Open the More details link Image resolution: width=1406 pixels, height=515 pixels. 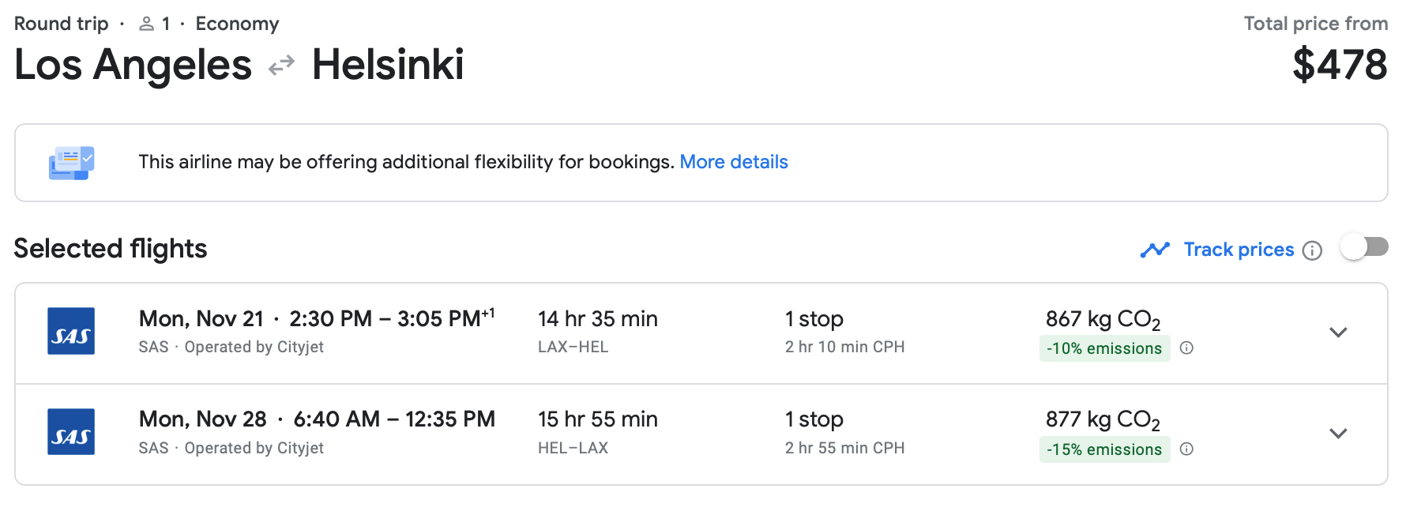tap(734, 162)
